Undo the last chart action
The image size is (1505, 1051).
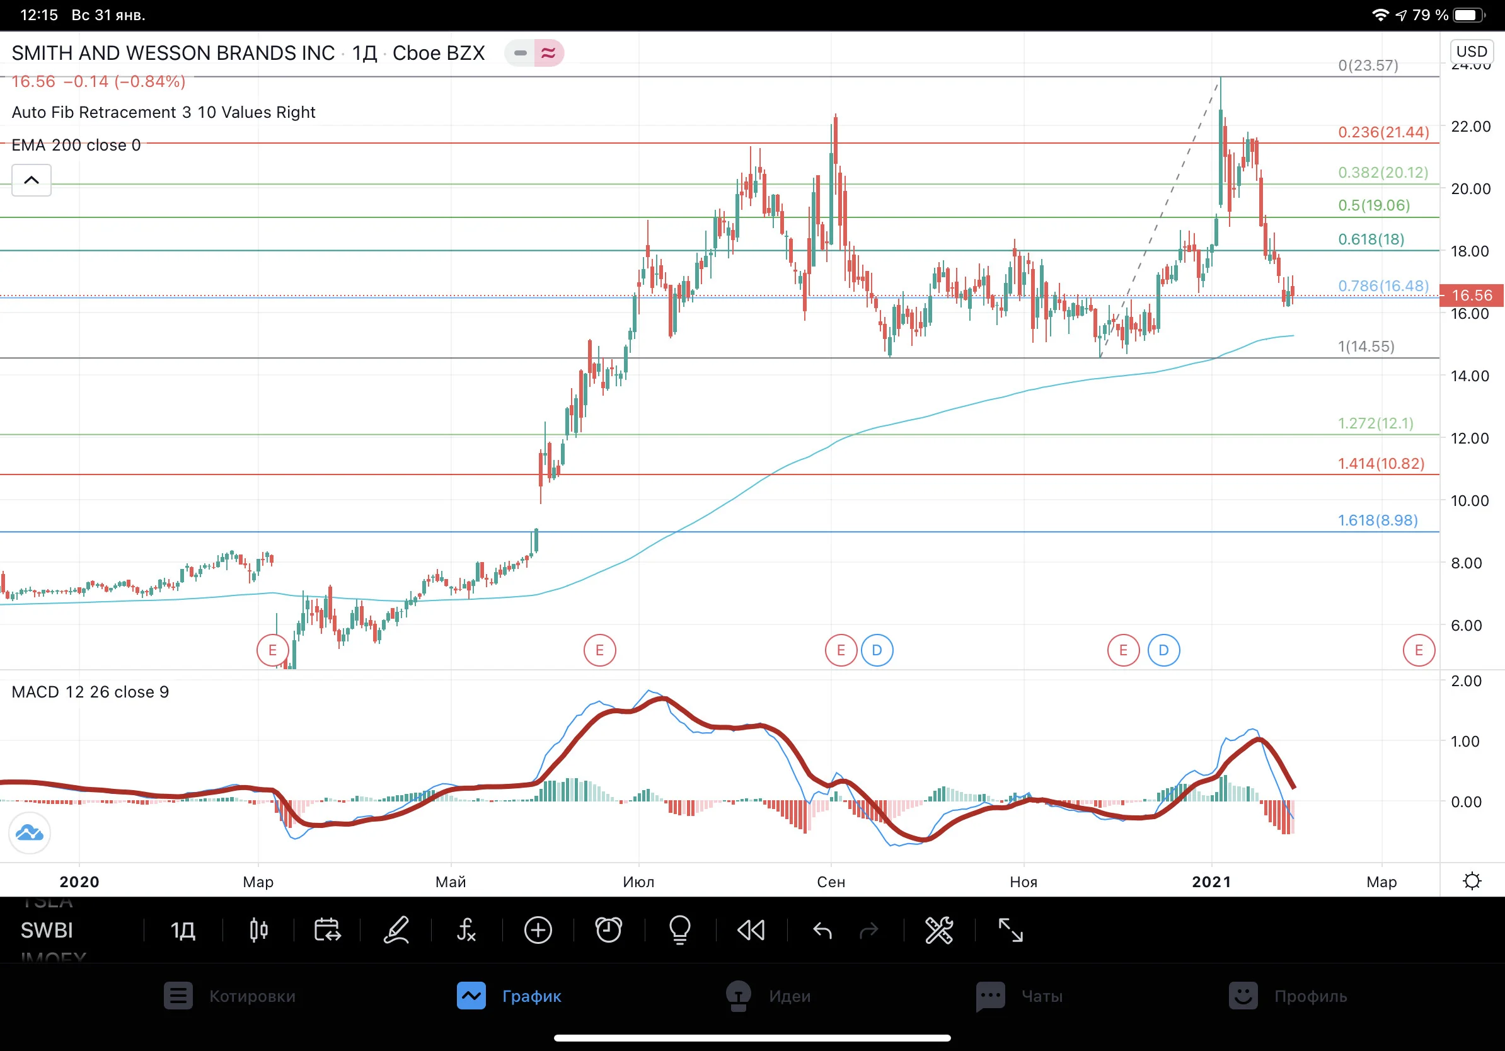822,930
